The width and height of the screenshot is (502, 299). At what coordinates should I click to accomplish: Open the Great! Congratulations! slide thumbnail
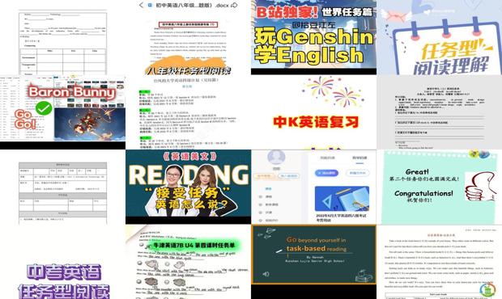(439, 187)
